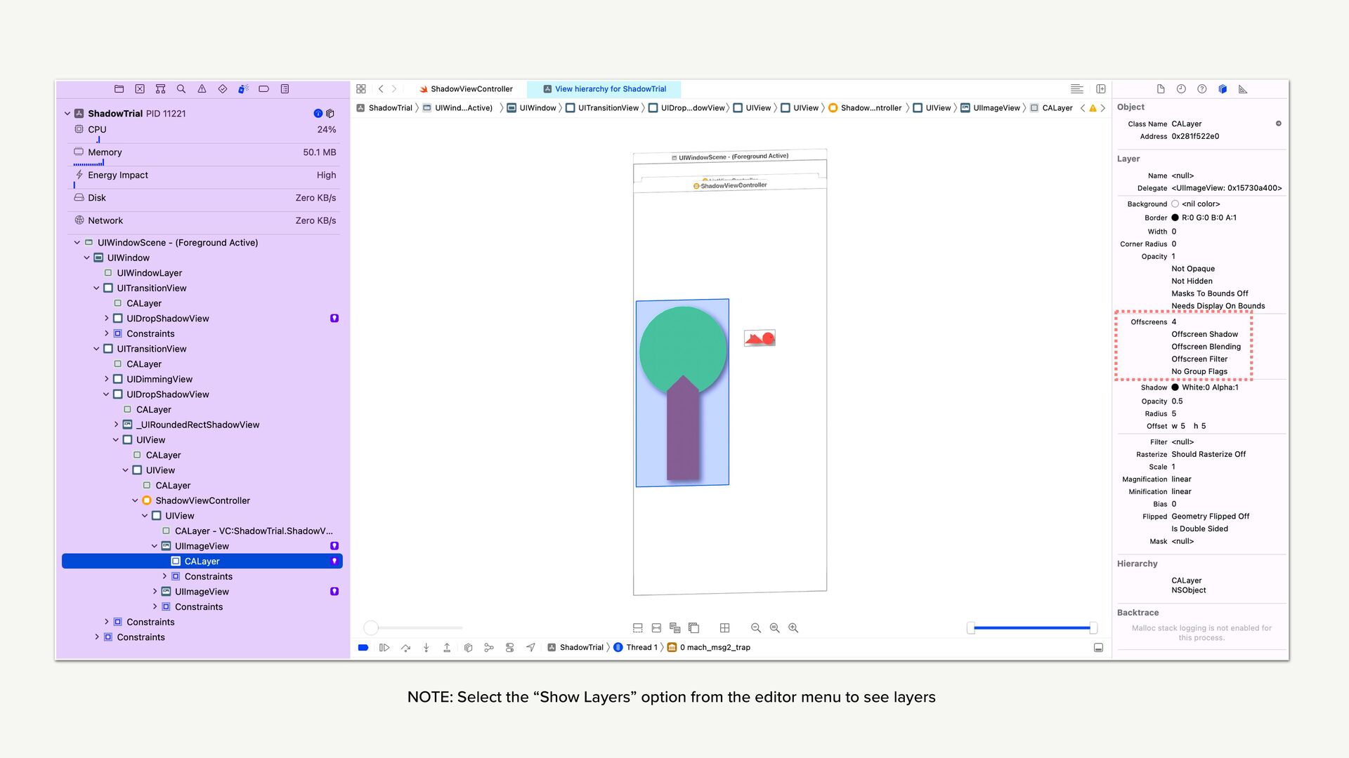Image resolution: width=1349 pixels, height=758 pixels.
Task: Zoom out the view hierarchy canvas
Action: point(756,628)
